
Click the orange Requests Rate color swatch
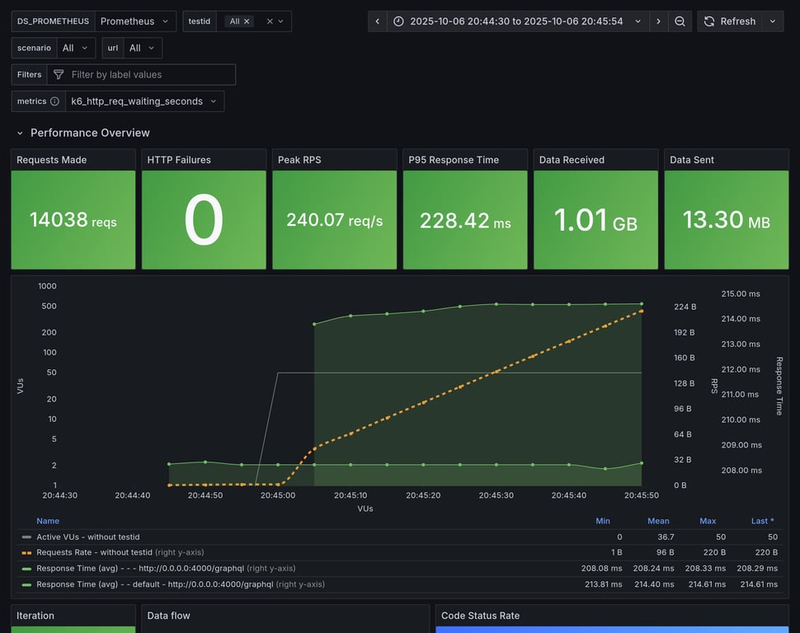(26, 552)
